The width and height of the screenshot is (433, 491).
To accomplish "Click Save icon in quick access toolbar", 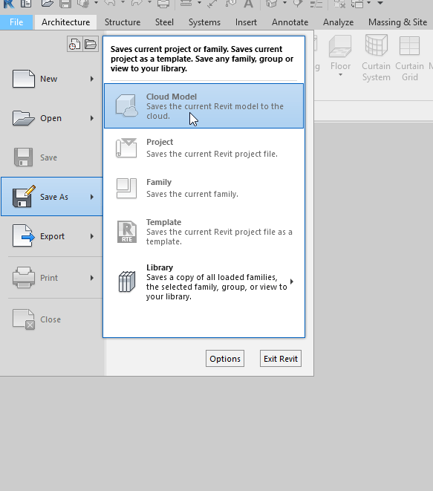I will pyautogui.click(x=65, y=3).
